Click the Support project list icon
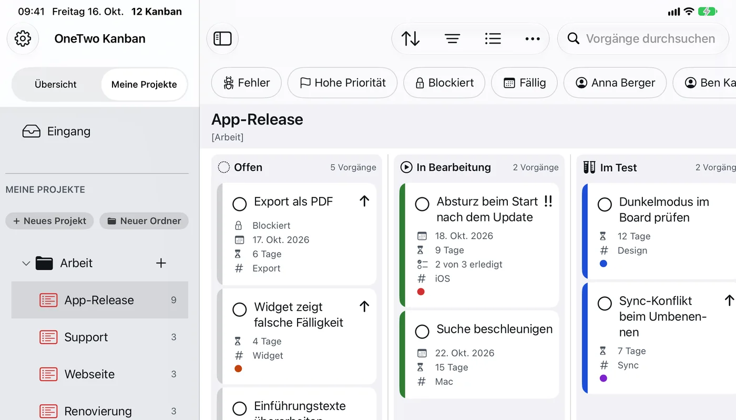 point(48,337)
